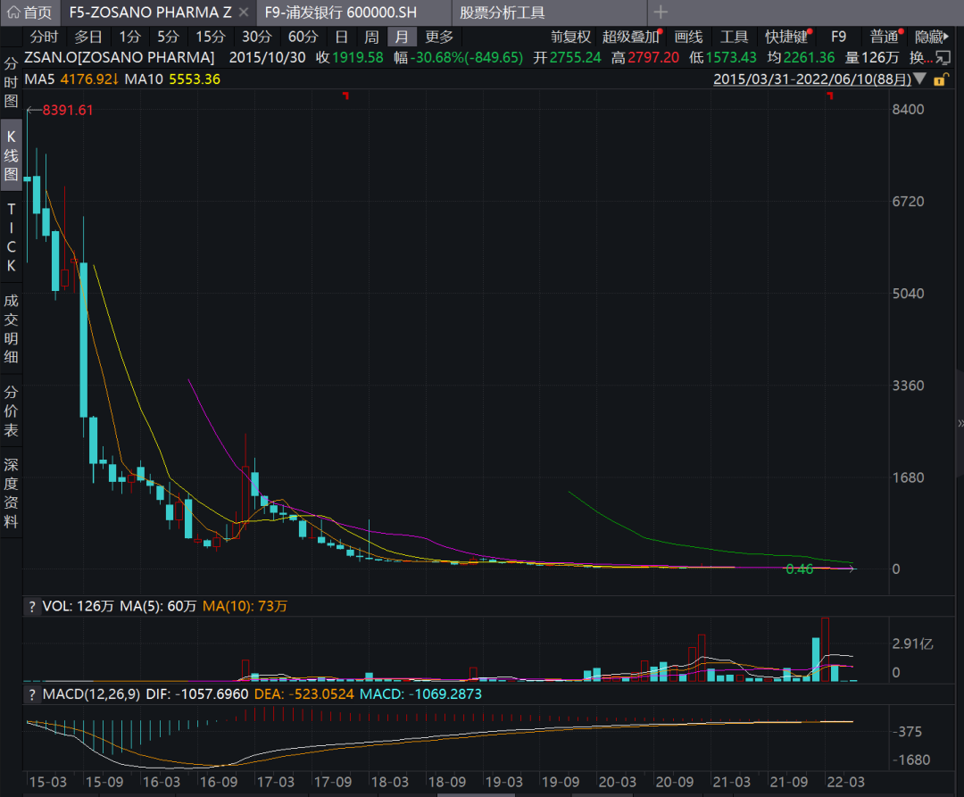Screen dimensions: 964x797
Task: Click the VOL indicator help question mark
Action: point(32,607)
